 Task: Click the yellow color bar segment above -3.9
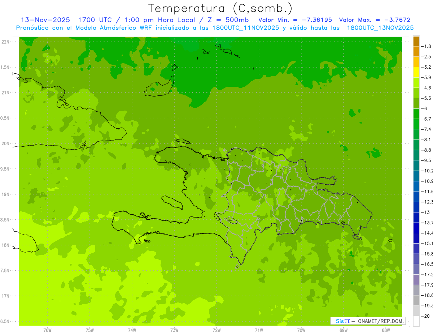tap(416, 72)
